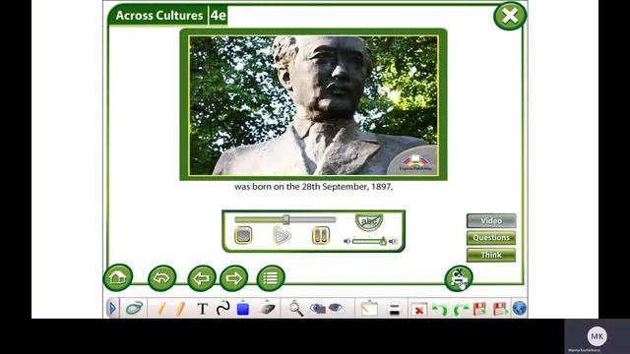The image size is (630, 354).
Task: Undo the last annotation
Action: [439, 309]
